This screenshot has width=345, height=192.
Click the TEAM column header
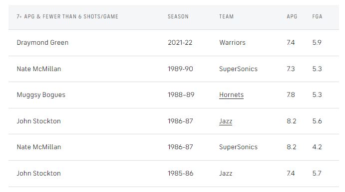[x=226, y=16]
